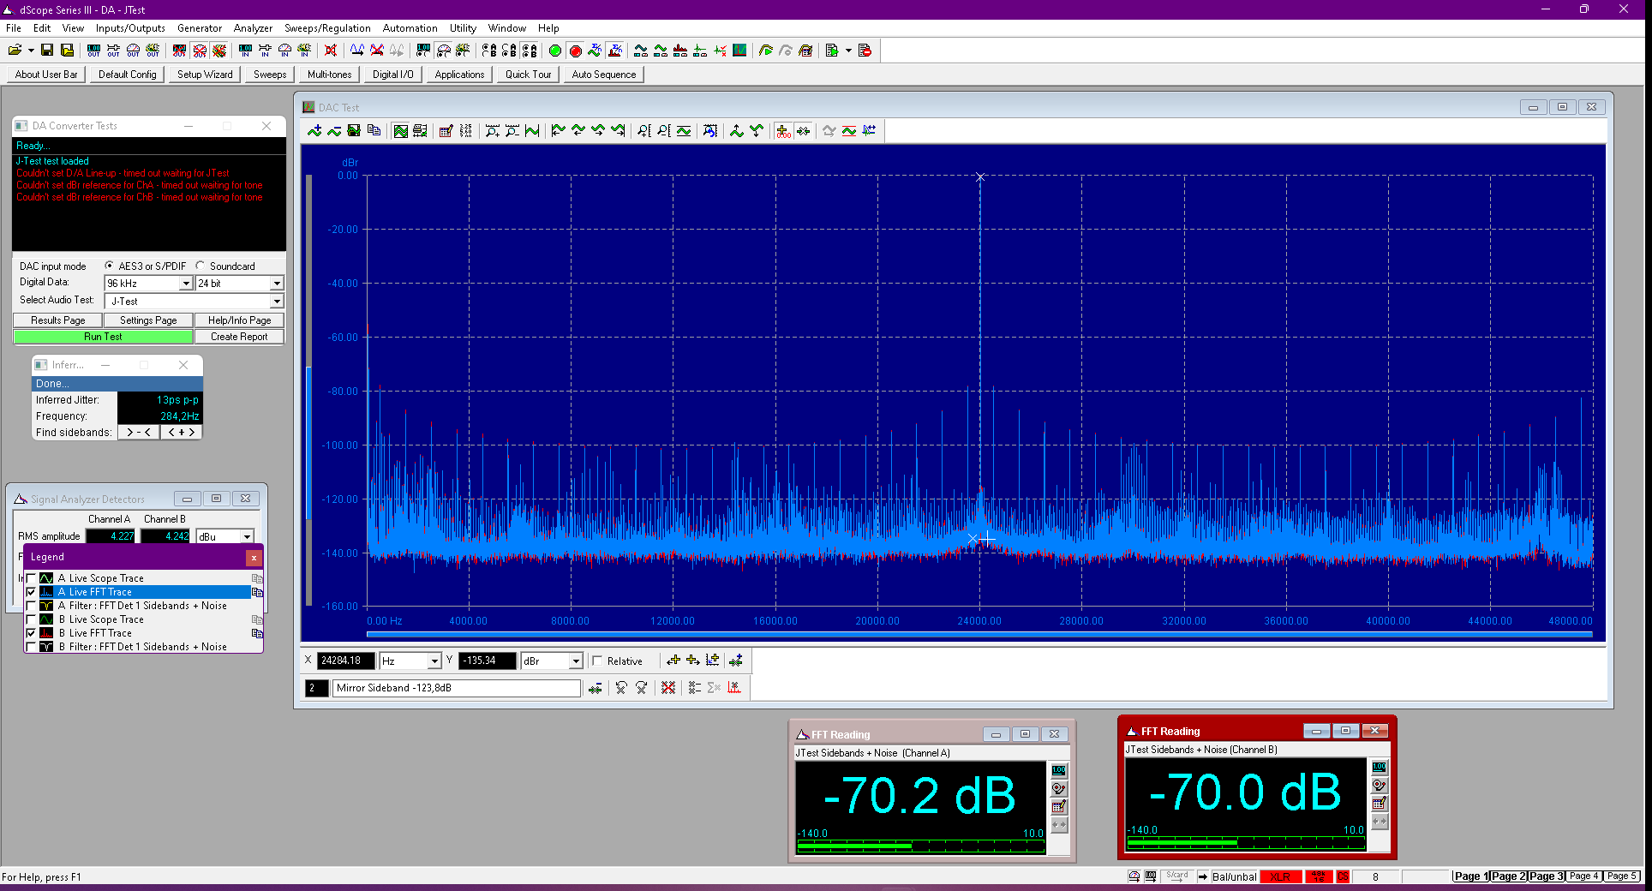Click the Setup Wizard user bar button
The height and width of the screenshot is (891, 1652).
coord(205,75)
